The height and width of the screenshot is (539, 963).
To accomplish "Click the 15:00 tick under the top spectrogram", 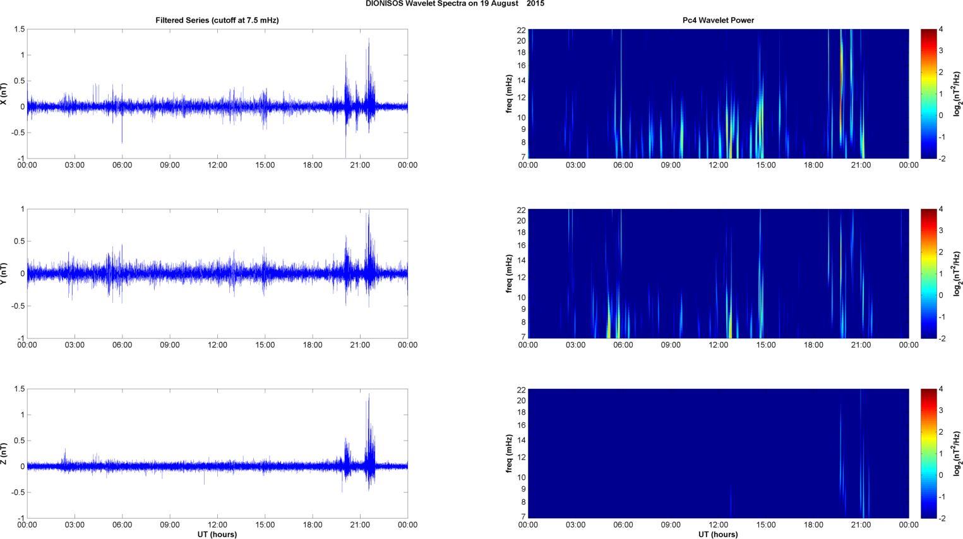I will pyautogui.click(x=766, y=165).
